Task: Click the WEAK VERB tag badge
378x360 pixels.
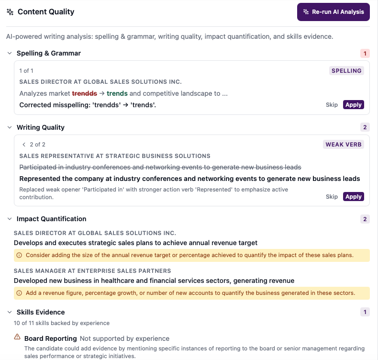Action: 343,144
